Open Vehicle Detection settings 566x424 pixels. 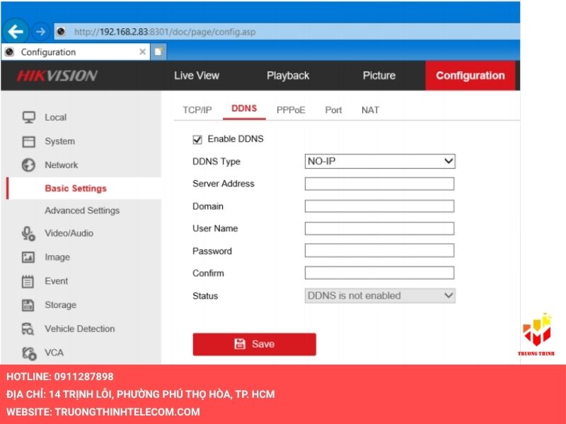point(80,329)
